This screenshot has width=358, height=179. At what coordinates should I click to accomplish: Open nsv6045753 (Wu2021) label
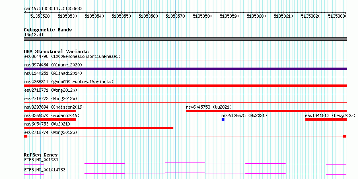pyautogui.click(x=209, y=107)
